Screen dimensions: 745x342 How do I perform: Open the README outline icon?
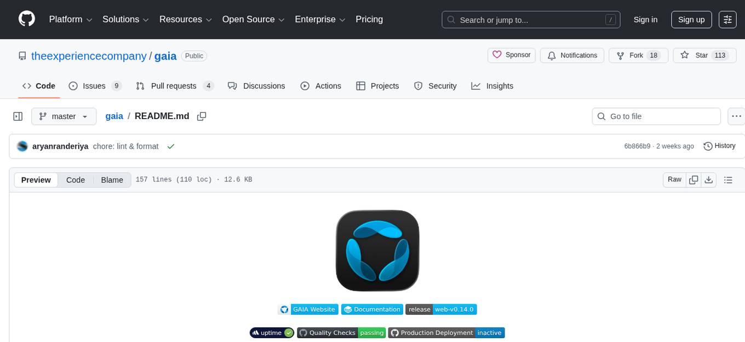pyautogui.click(x=729, y=179)
